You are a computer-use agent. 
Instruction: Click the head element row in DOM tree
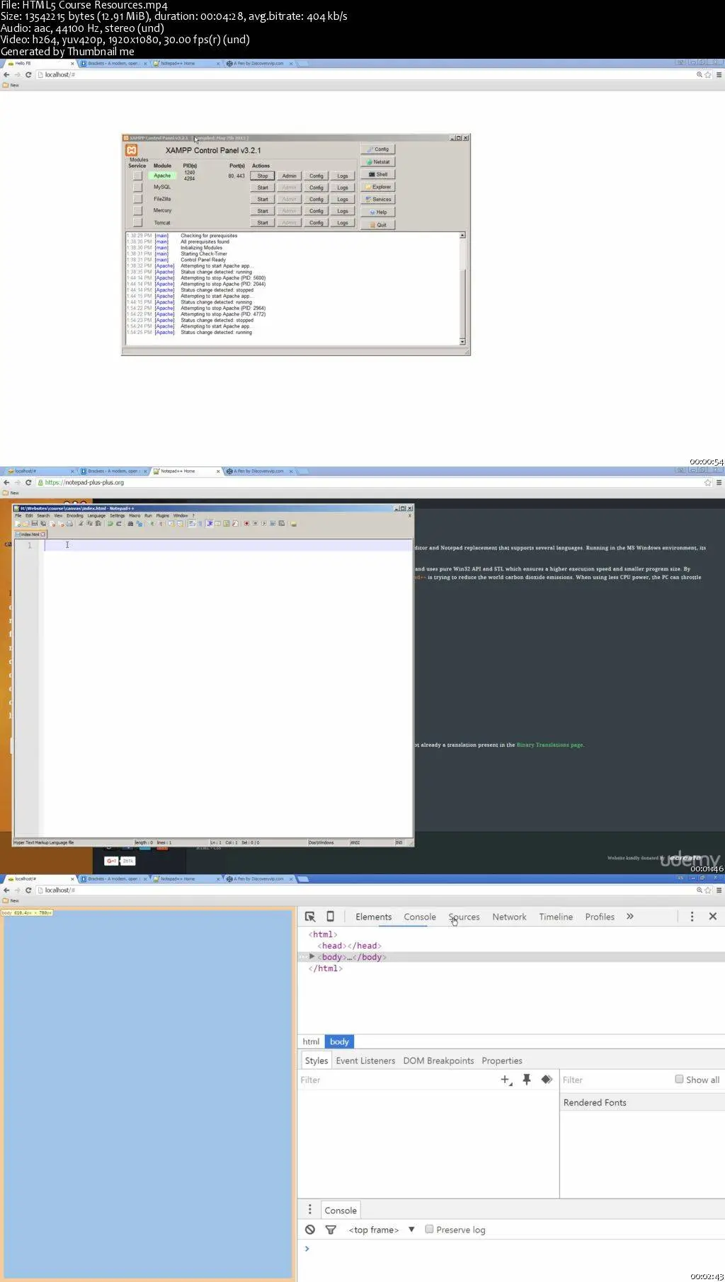[349, 945]
